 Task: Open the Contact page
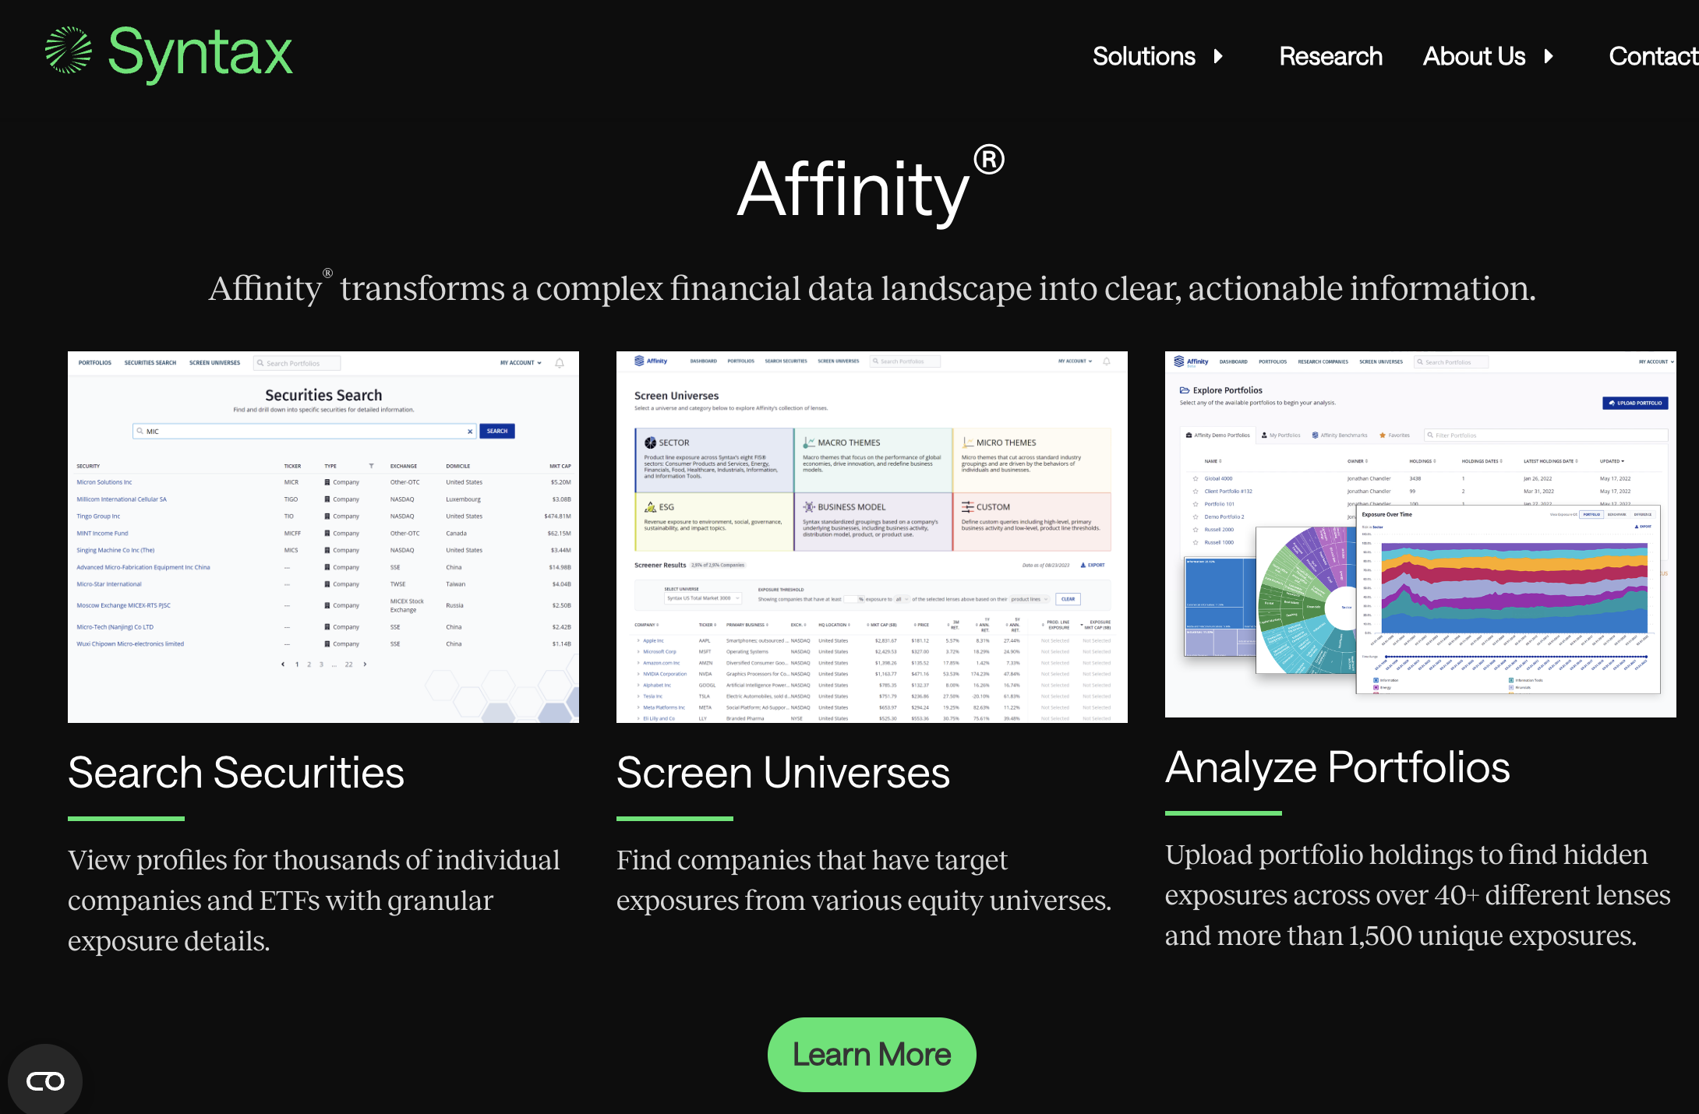[1653, 56]
